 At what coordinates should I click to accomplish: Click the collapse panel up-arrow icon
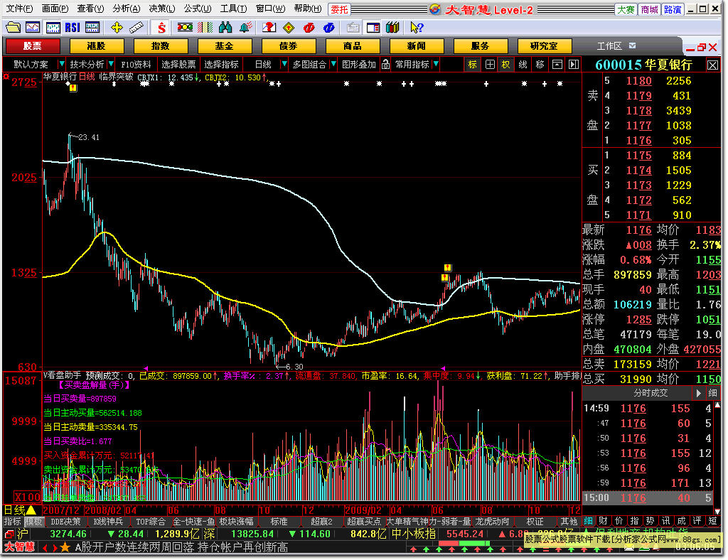(557, 65)
